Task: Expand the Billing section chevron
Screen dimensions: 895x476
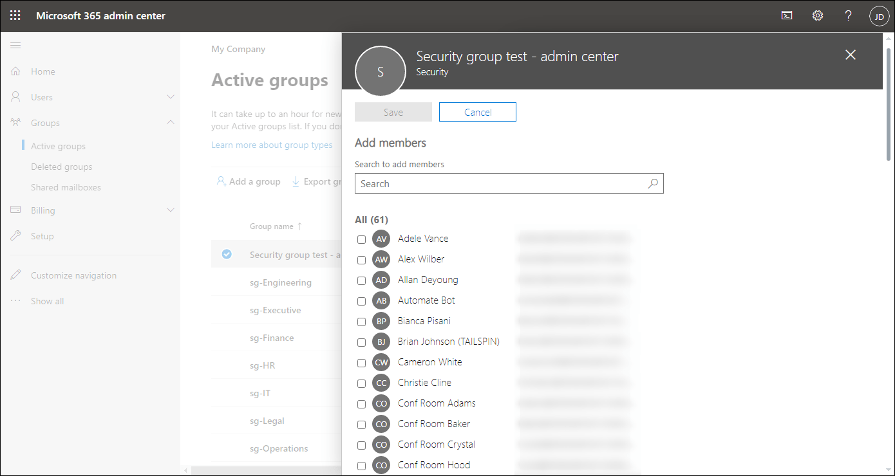Action: point(171,210)
